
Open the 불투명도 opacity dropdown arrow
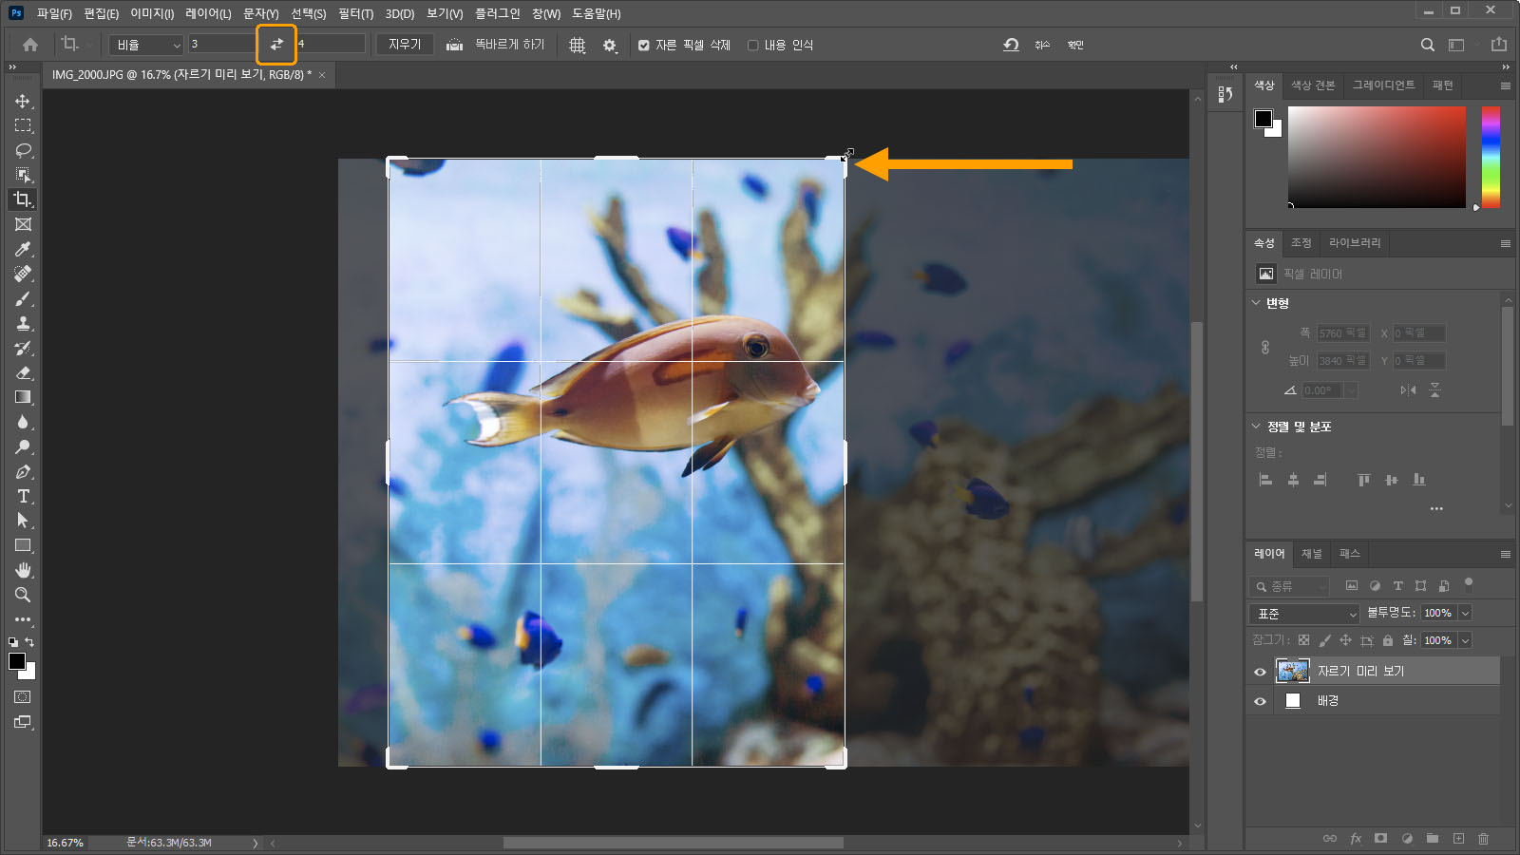click(1465, 614)
